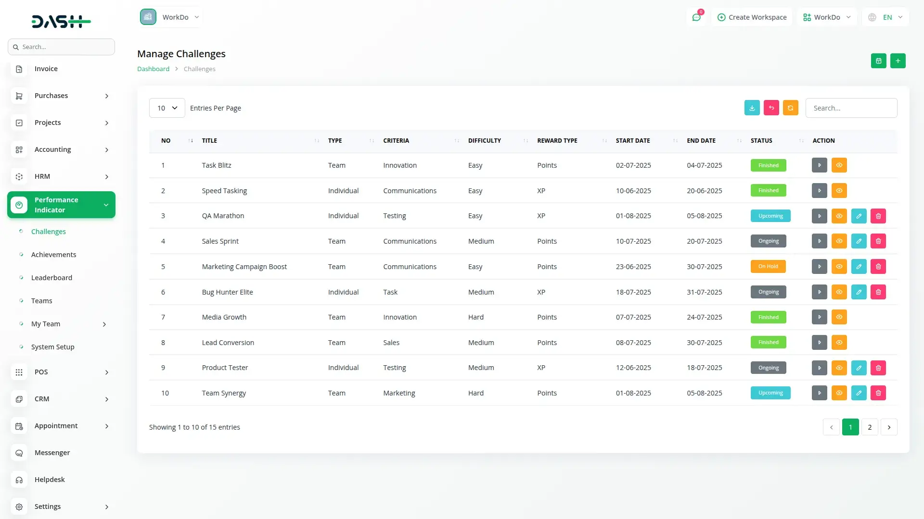Viewport: 924px width, 519px height.
Task: Open the entries per page dropdown
Action: point(167,108)
